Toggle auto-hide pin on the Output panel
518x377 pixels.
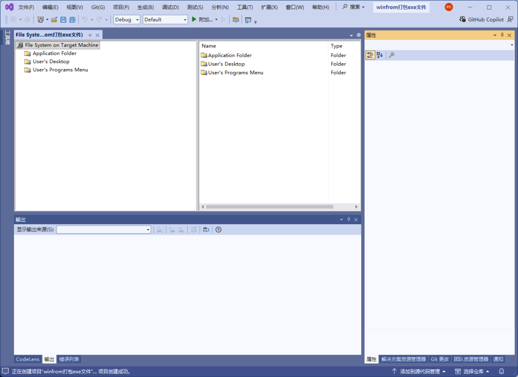point(349,219)
